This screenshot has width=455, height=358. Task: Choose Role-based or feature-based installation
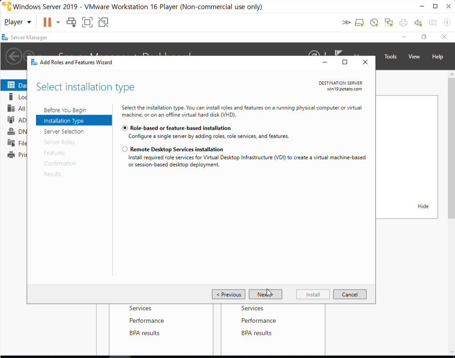click(125, 128)
